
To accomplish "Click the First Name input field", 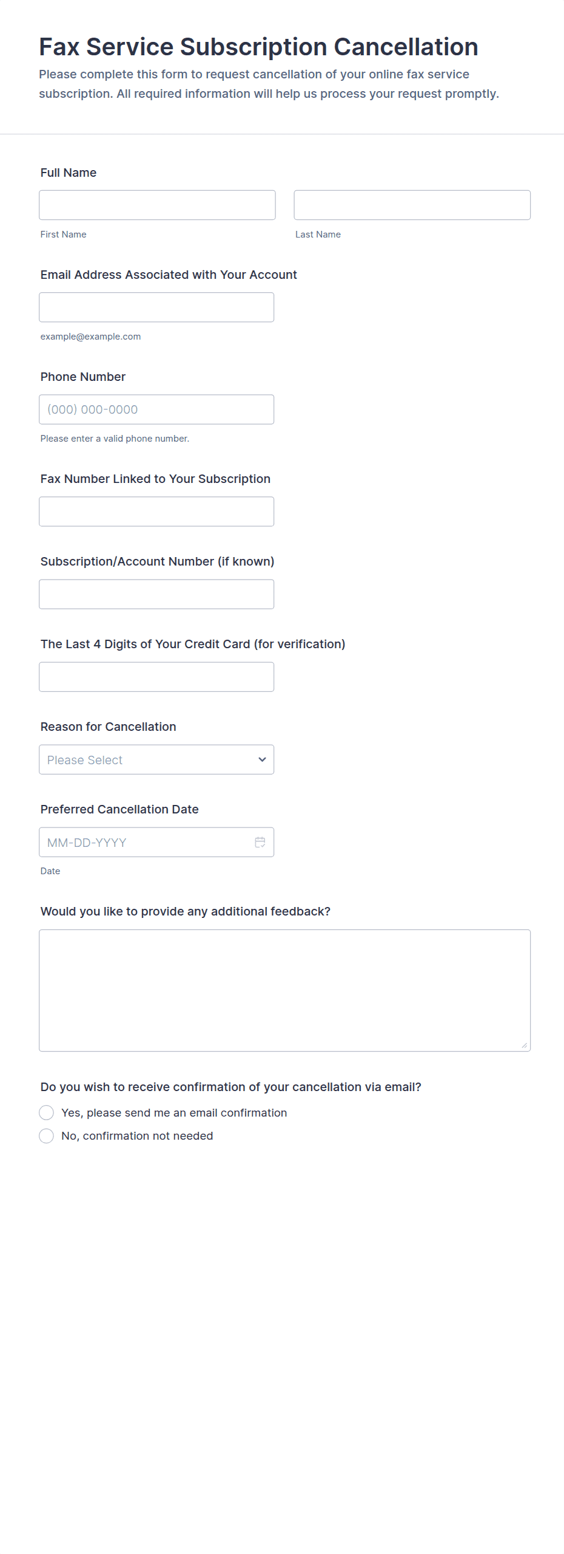I will click(x=157, y=205).
